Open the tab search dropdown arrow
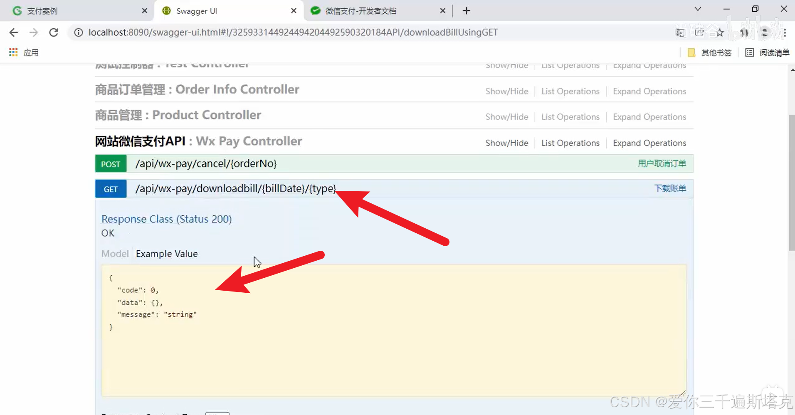 pyautogui.click(x=698, y=9)
